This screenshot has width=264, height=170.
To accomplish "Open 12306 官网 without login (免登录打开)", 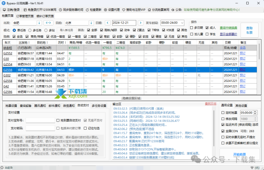I will [x=40, y=10].
